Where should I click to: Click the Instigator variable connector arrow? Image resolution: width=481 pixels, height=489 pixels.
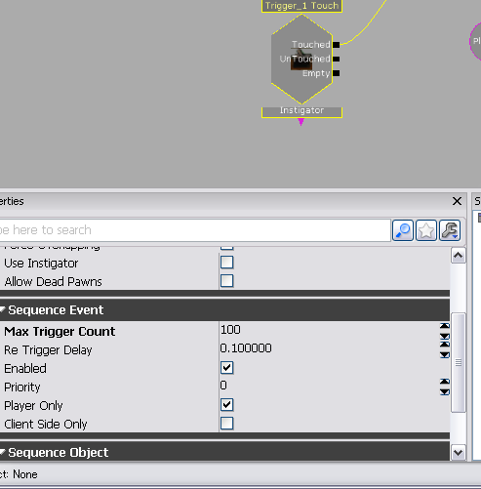tap(301, 122)
